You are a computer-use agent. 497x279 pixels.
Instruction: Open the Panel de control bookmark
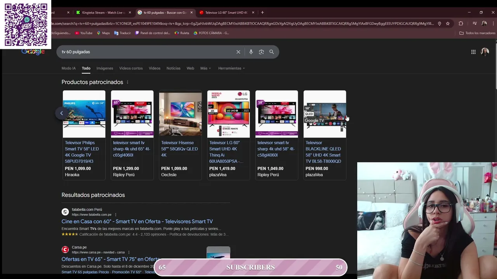[153, 33]
